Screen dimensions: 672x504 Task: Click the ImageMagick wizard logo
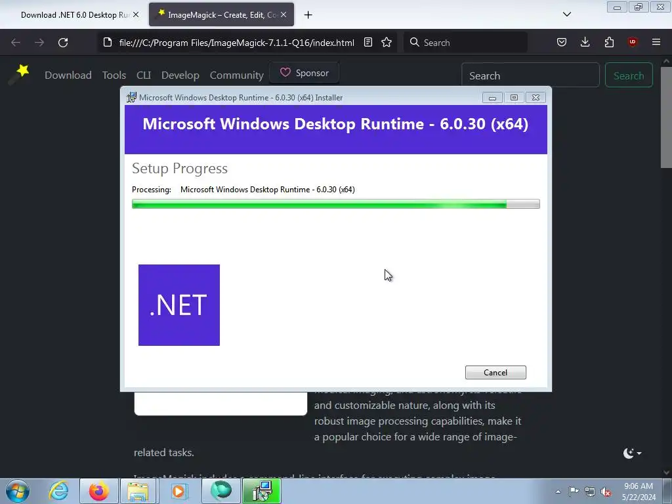pyautogui.click(x=18, y=75)
